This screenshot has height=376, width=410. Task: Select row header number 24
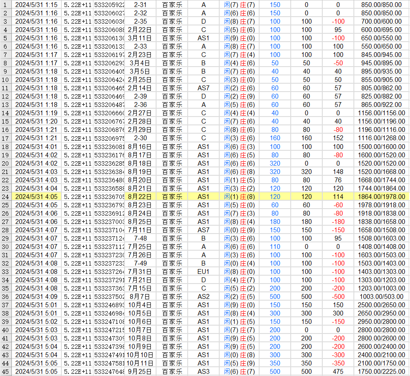[5, 196]
